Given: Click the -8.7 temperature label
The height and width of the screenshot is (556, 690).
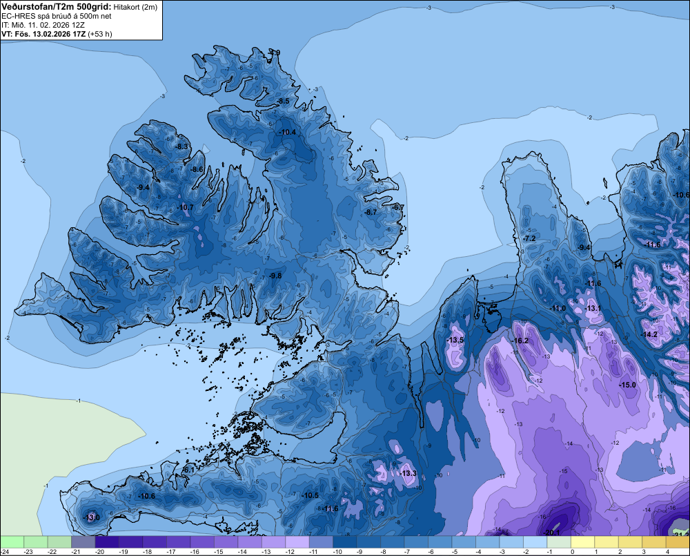Looking at the screenshot, I should (x=371, y=212).
